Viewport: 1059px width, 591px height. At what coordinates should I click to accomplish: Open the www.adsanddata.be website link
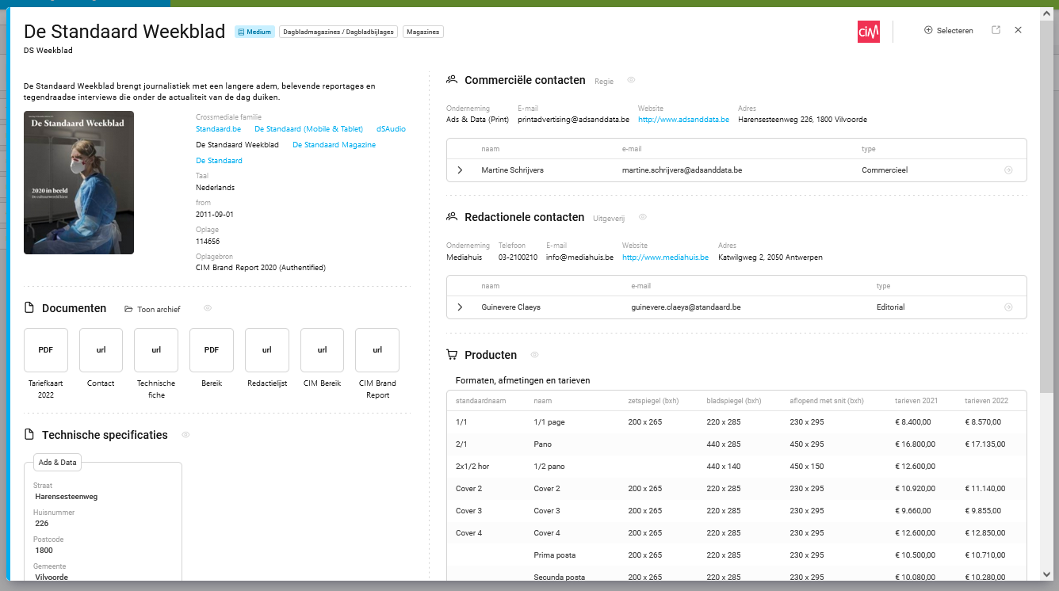683,120
